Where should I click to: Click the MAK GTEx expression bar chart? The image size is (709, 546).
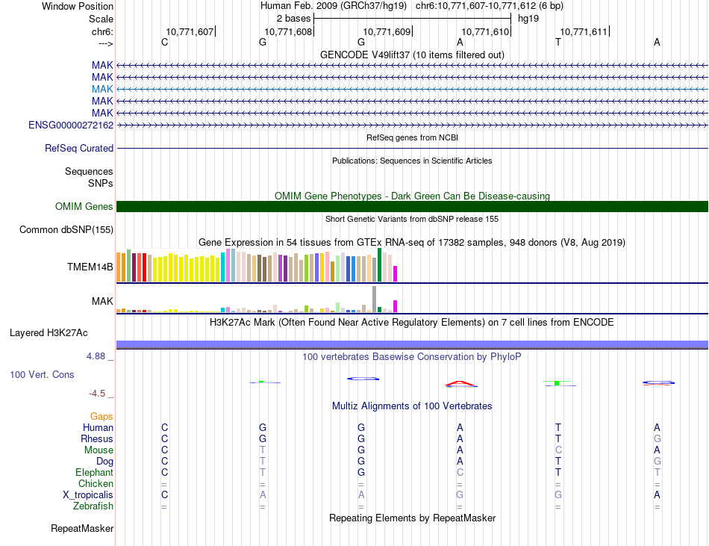(x=257, y=299)
